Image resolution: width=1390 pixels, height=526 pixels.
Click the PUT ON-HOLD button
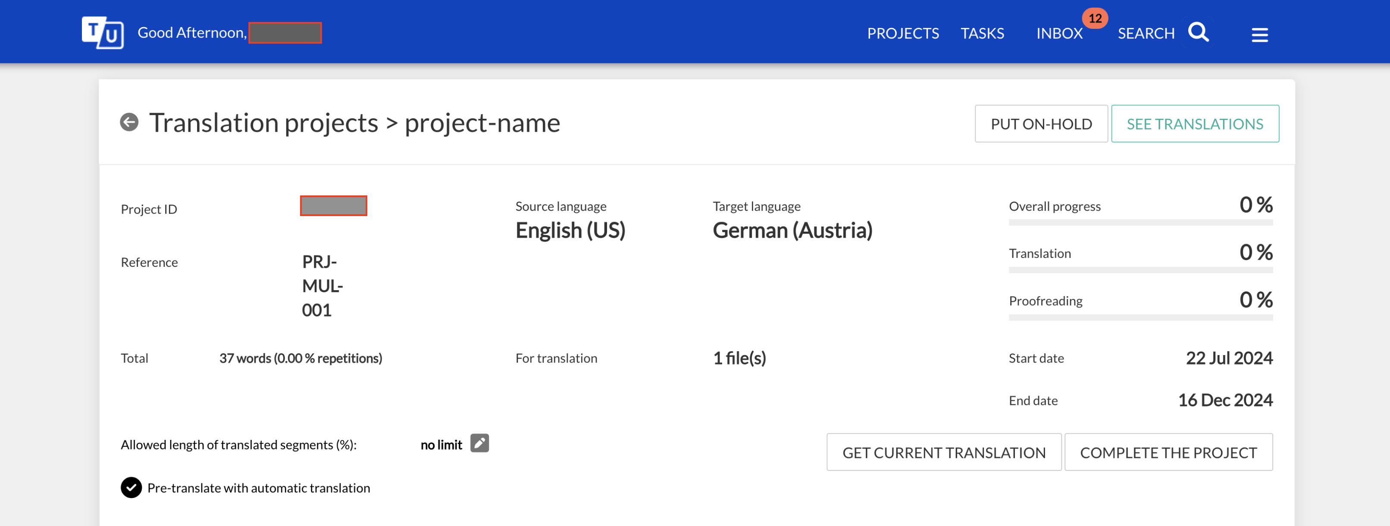tap(1042, 123)
